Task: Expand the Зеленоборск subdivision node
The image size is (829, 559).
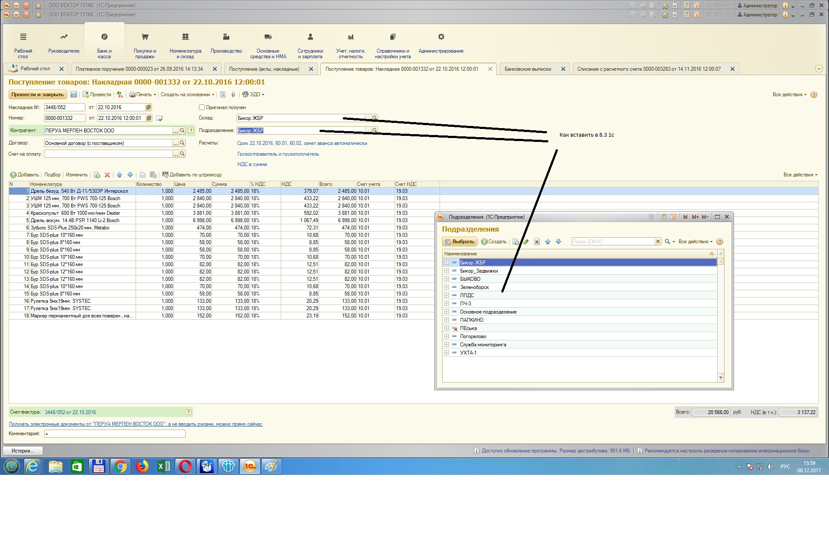Action: coord(446,287)
